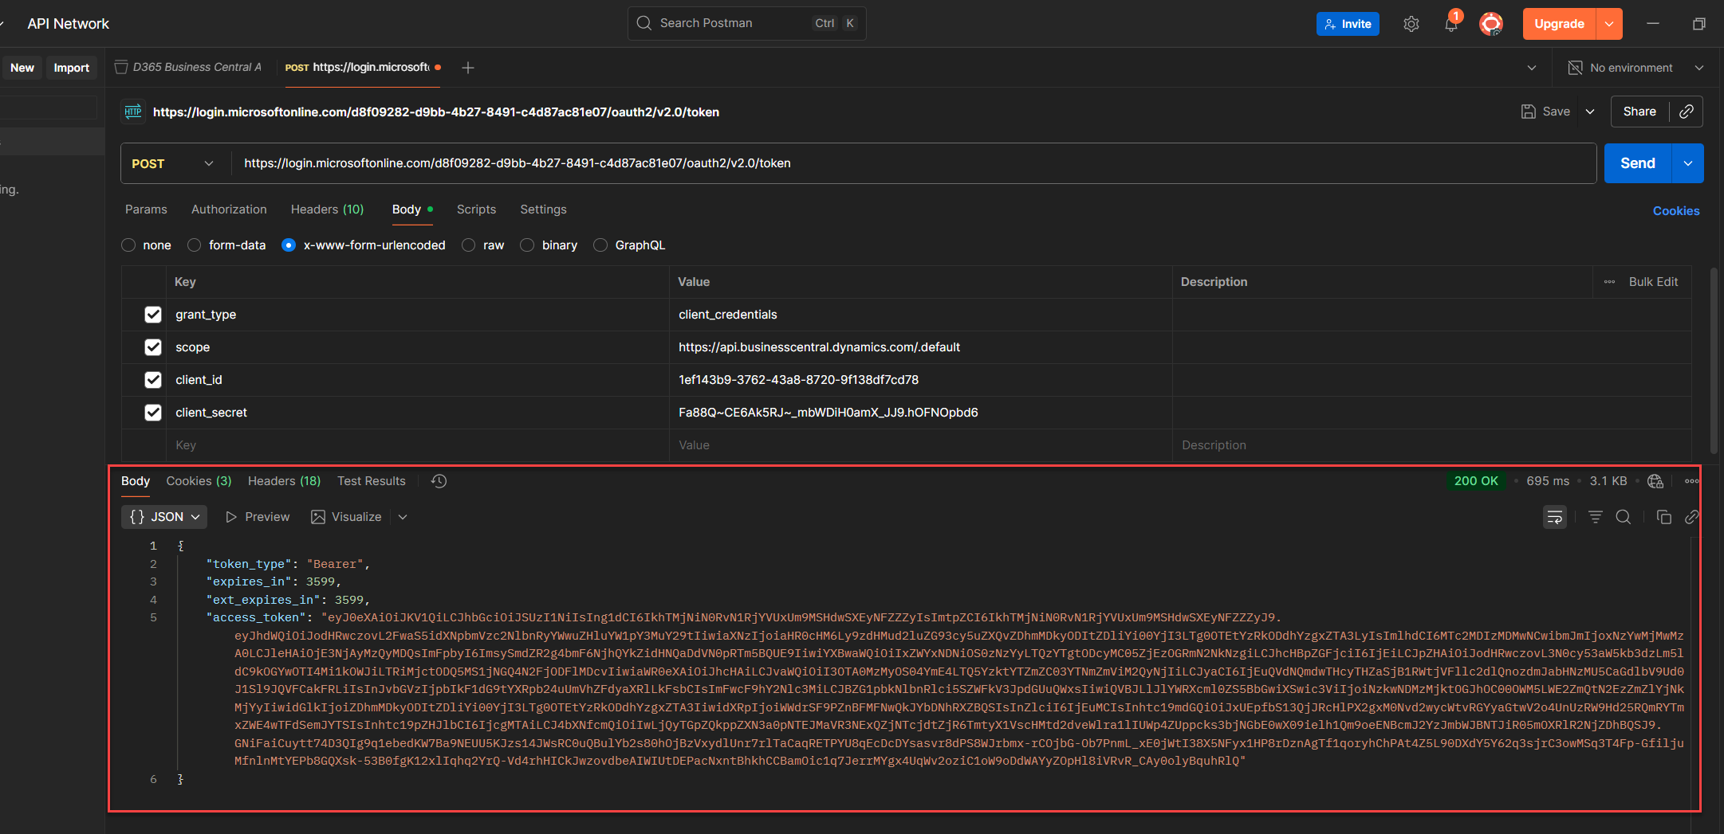Open the Headers (10) request tab
1724x834 pixels.
327,209
